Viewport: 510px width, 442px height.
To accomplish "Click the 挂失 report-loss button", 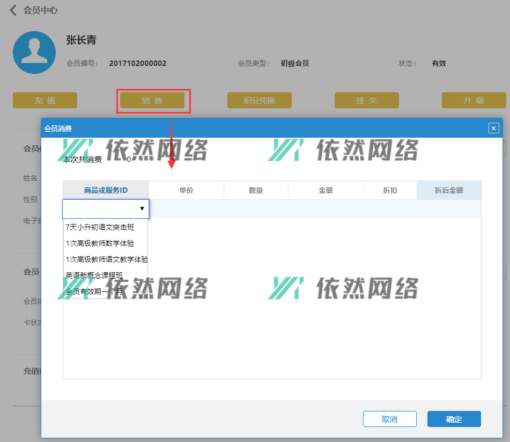I will point(367,100).
